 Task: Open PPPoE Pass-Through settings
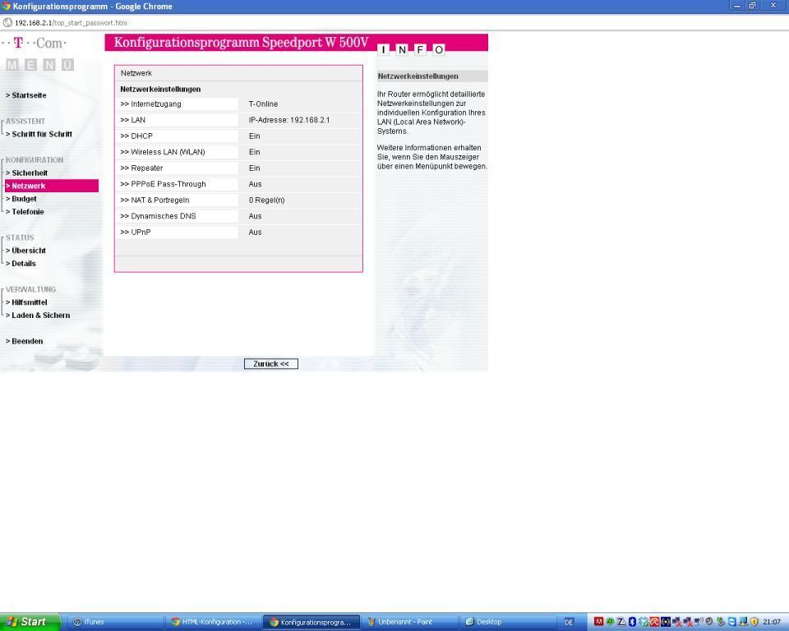[163, 184]
